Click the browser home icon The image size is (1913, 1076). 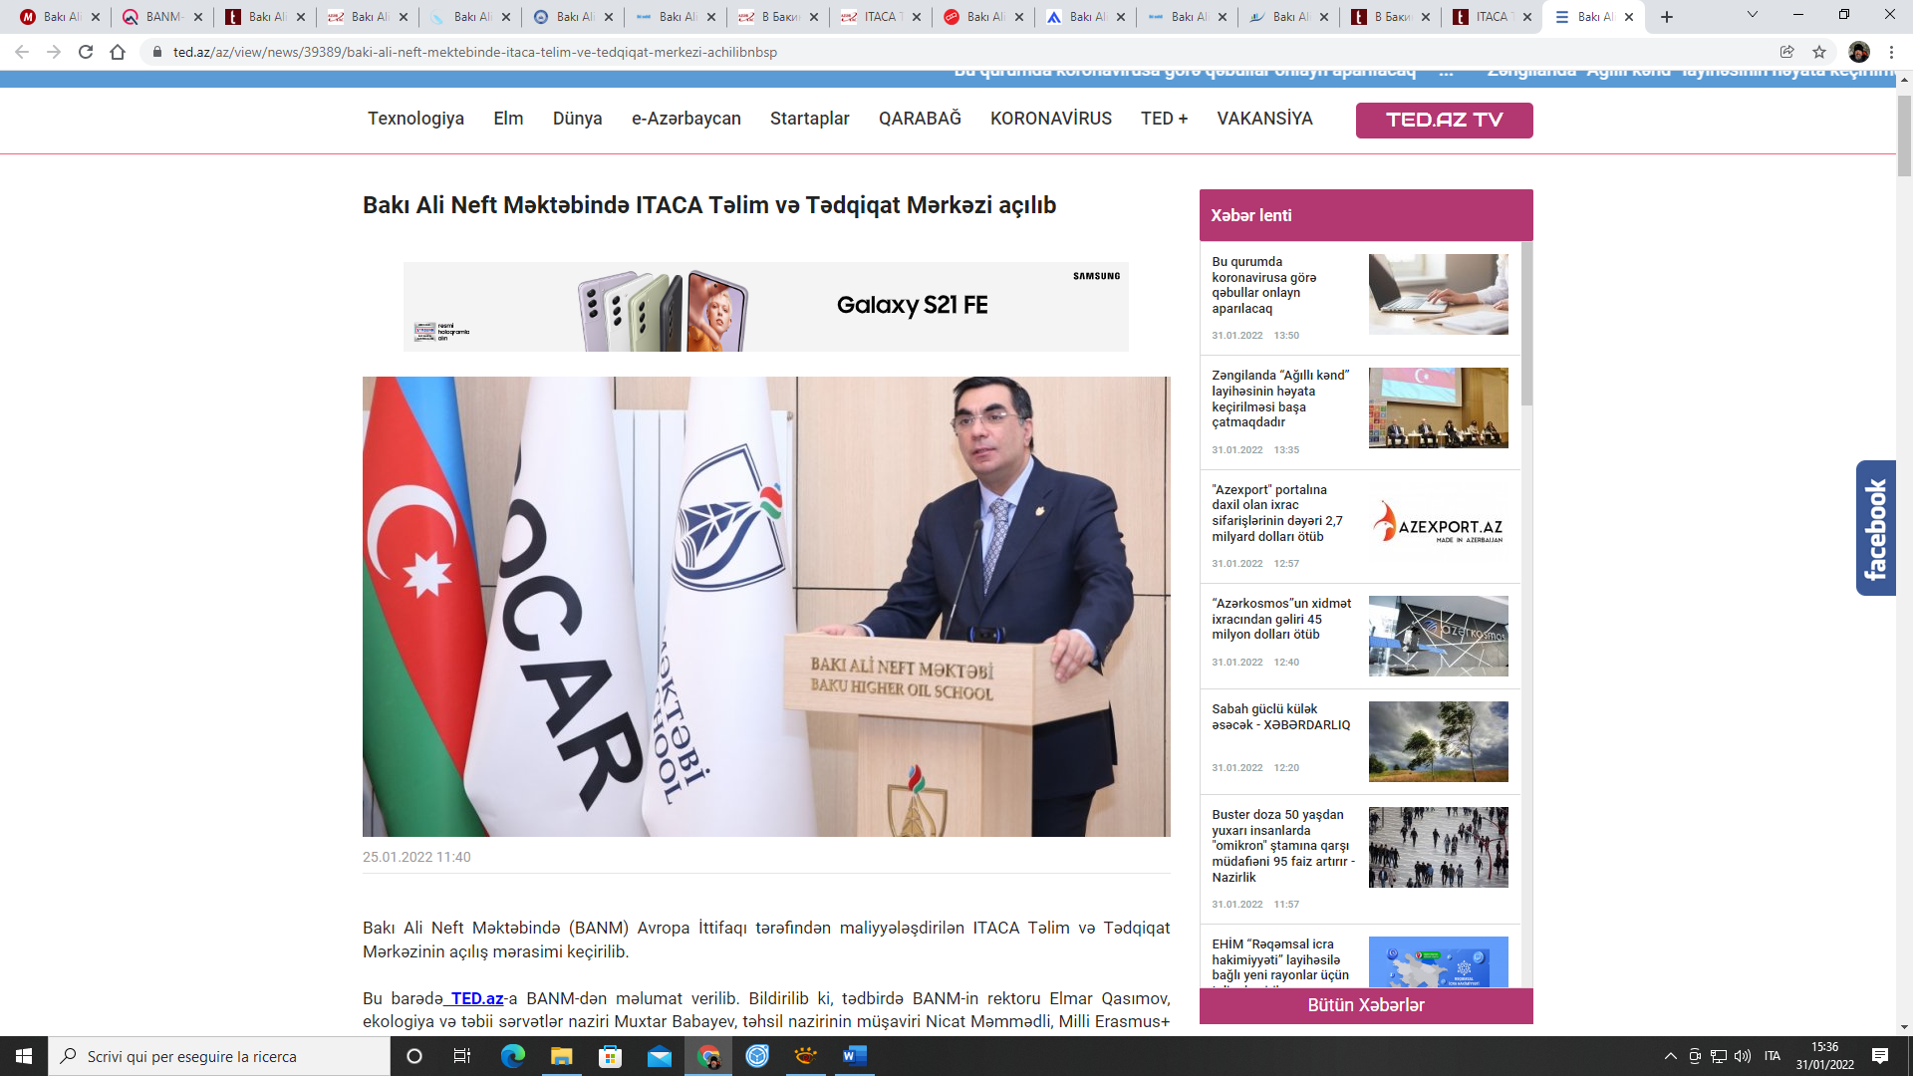118,52
